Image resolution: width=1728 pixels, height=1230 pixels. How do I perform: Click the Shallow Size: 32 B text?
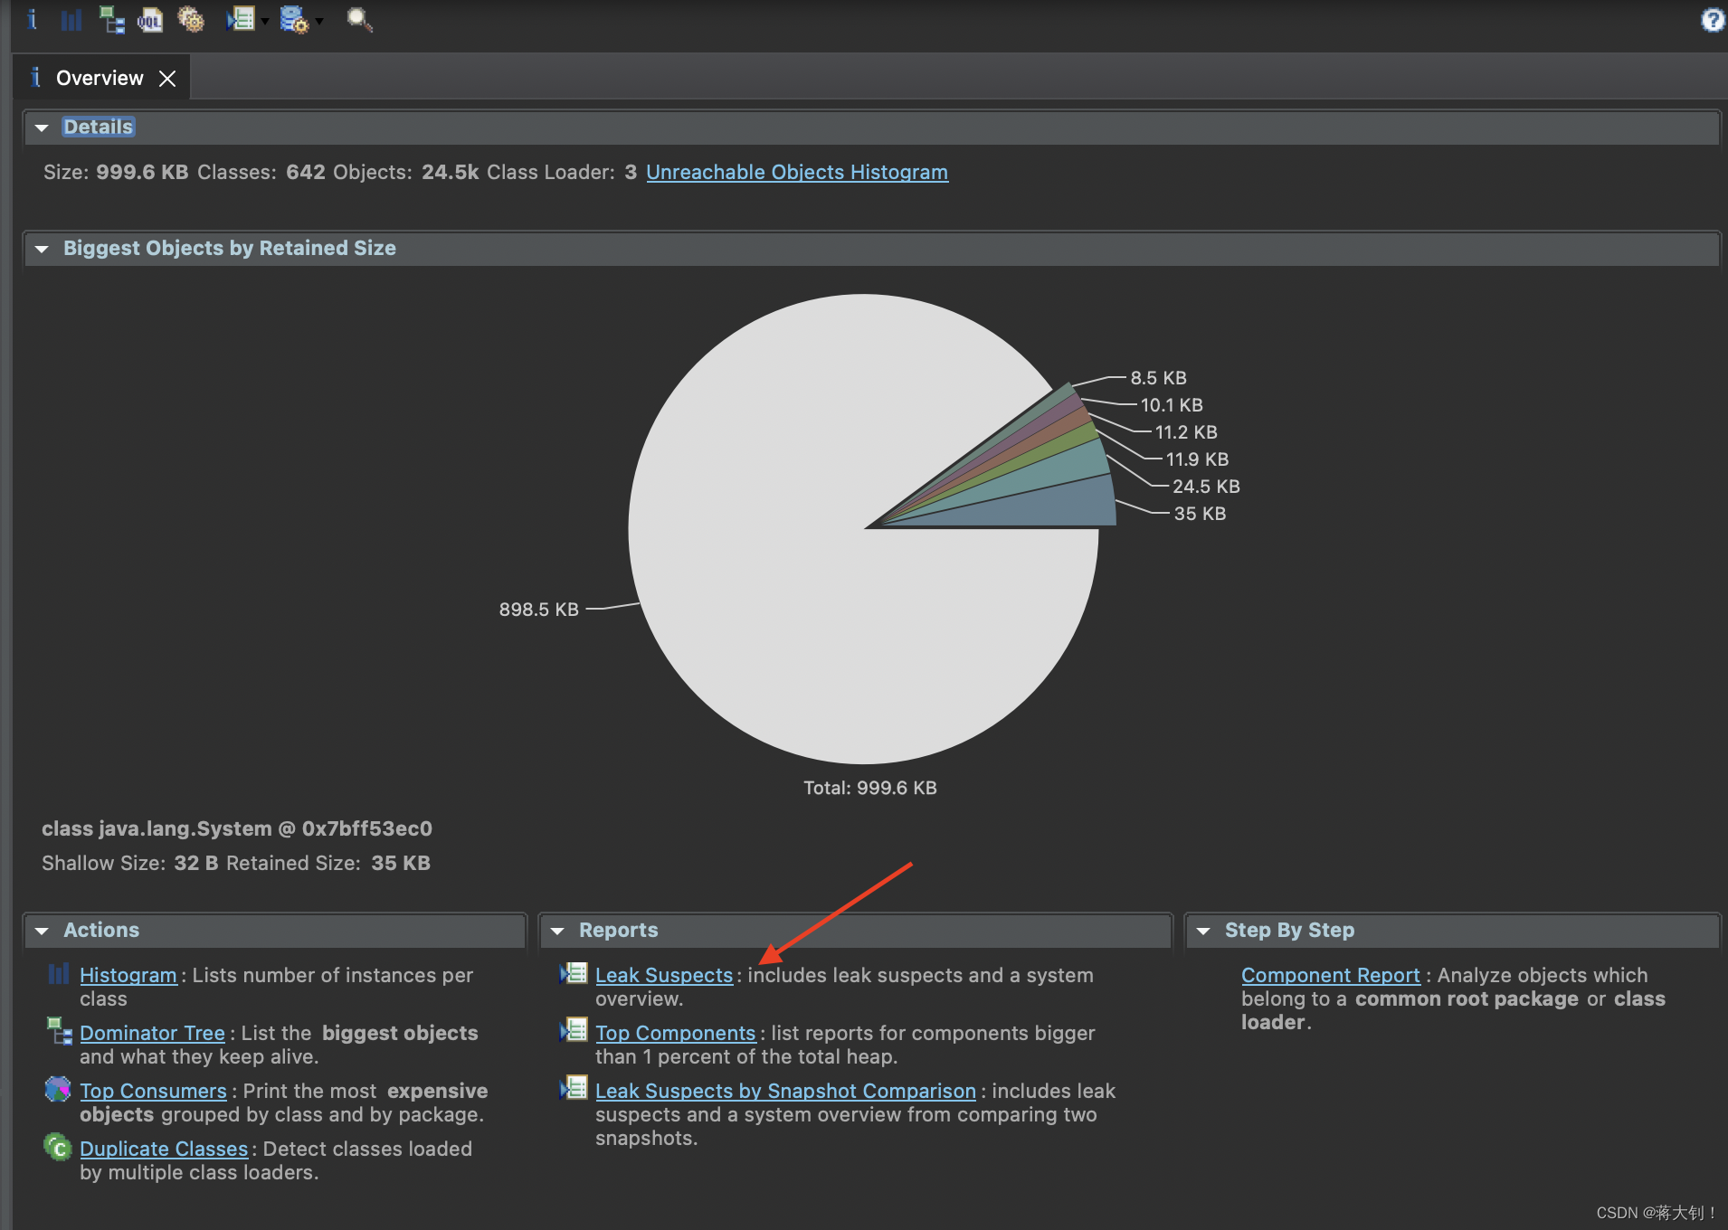point(130,863)
